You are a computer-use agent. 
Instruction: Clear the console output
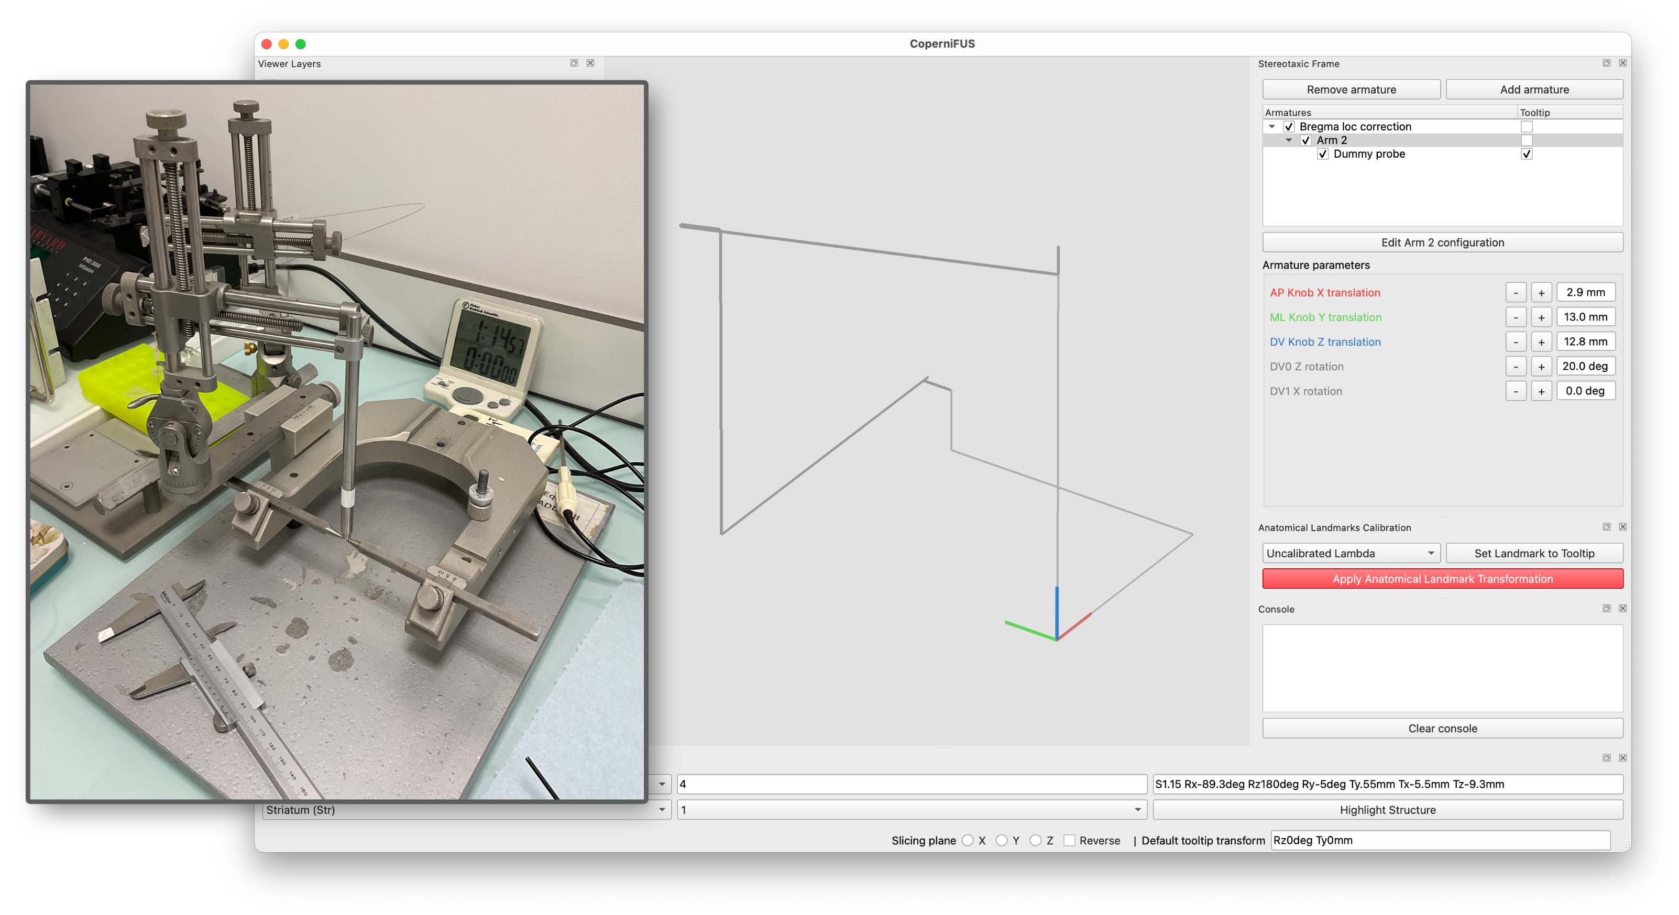point(1442,728)
